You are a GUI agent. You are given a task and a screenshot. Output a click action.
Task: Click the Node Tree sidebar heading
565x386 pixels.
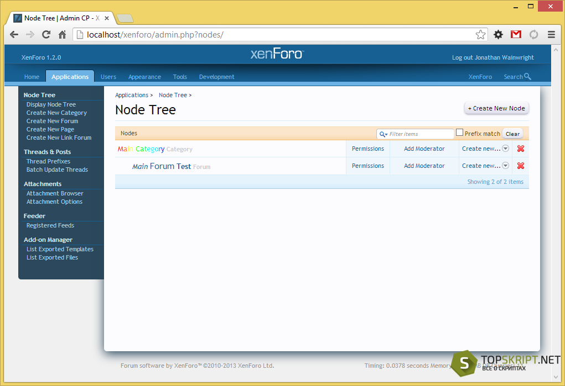tap(39, 95)
